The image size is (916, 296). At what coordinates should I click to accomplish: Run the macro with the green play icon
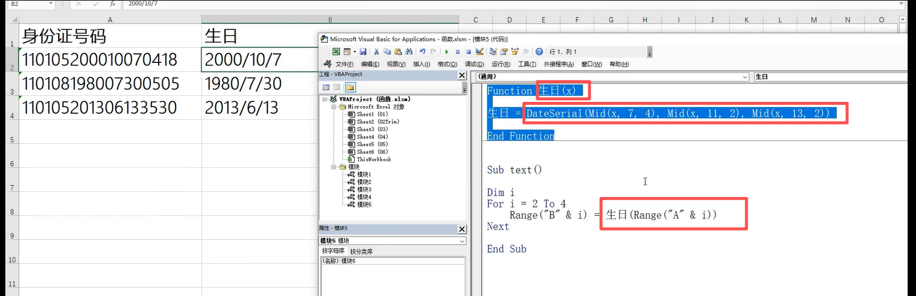[x=447, y=52]
